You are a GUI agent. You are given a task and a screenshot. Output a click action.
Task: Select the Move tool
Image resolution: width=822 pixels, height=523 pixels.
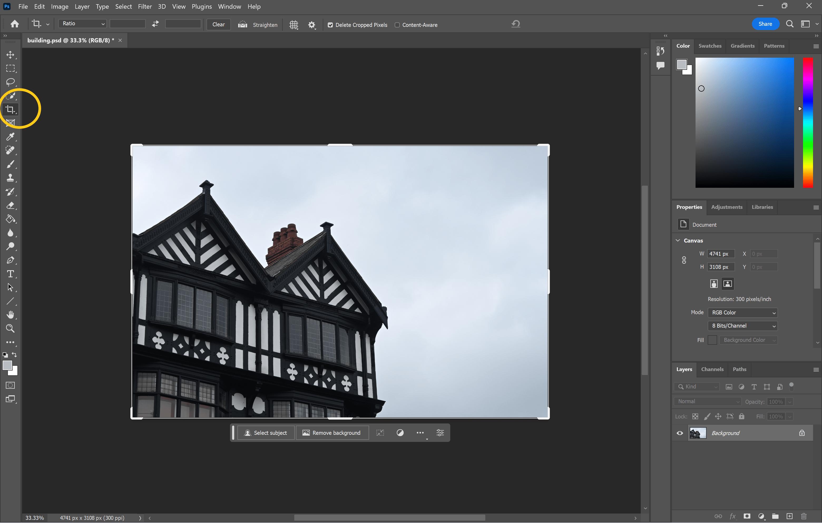tap(10, 55)
